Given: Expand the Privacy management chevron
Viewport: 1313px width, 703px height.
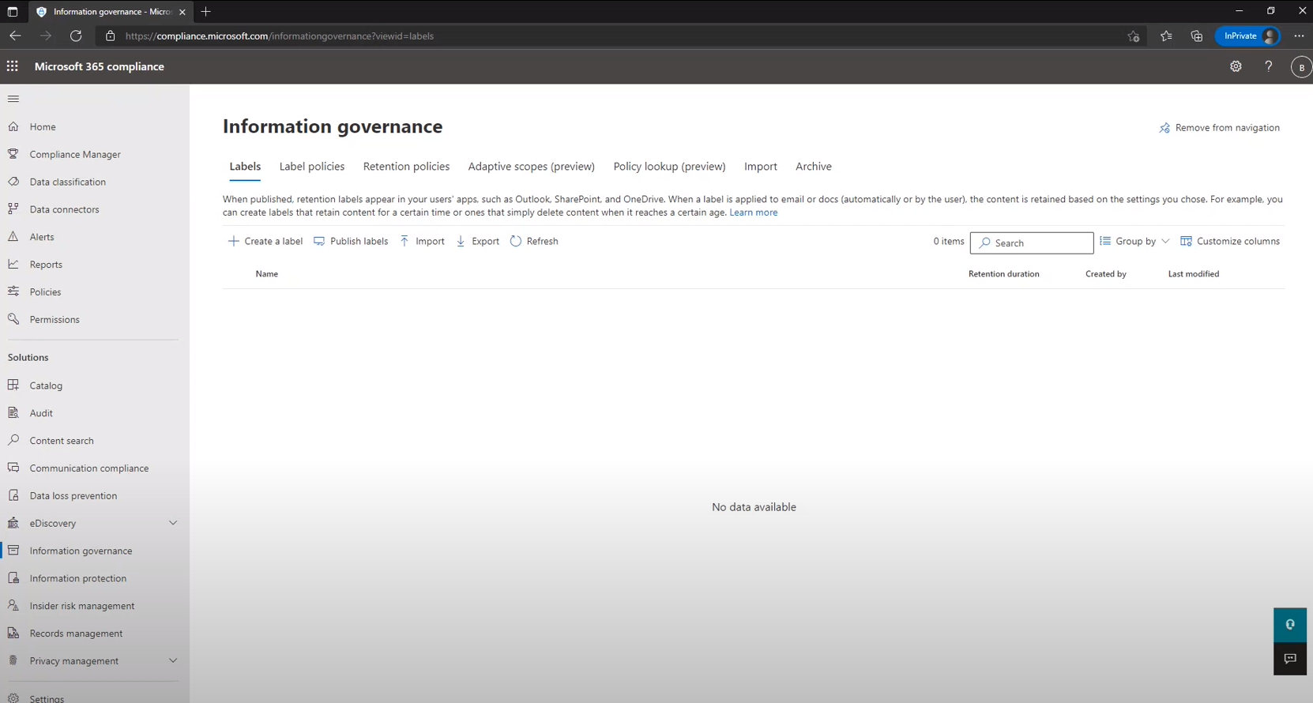Looking at the screenshot, I should click(173, 660).
